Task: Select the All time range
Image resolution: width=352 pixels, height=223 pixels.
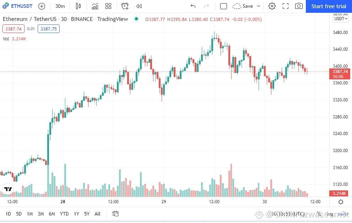Action: pos(97,214)
